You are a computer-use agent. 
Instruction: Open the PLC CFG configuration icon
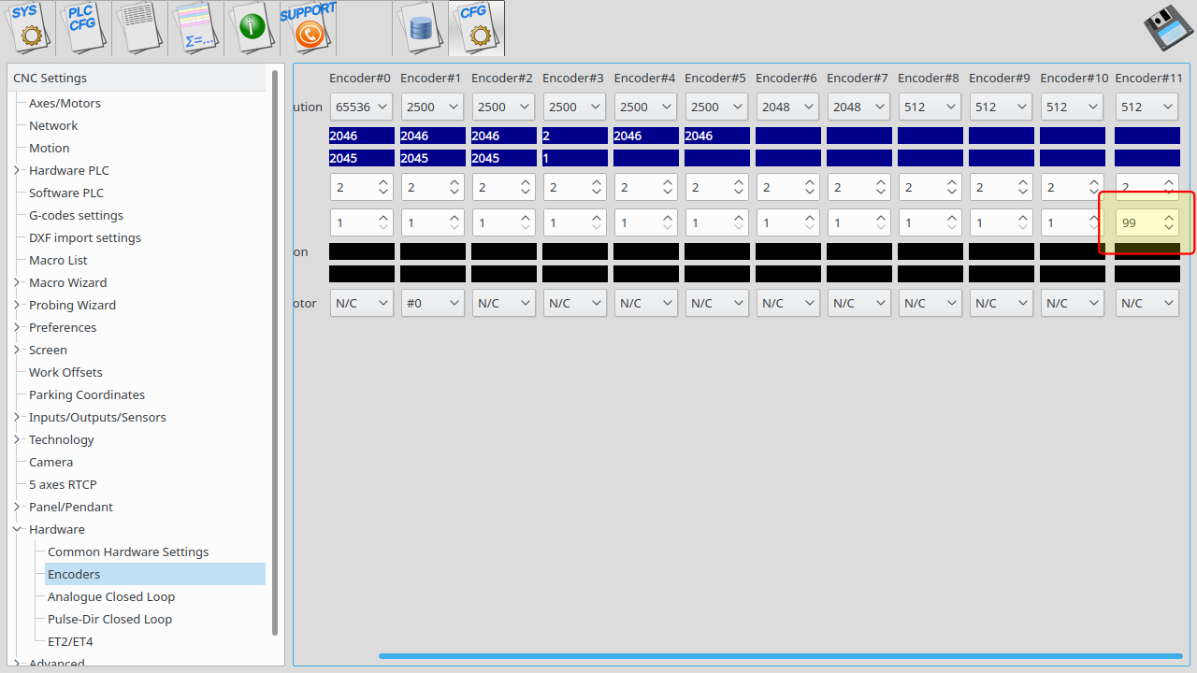coord(83,27)
